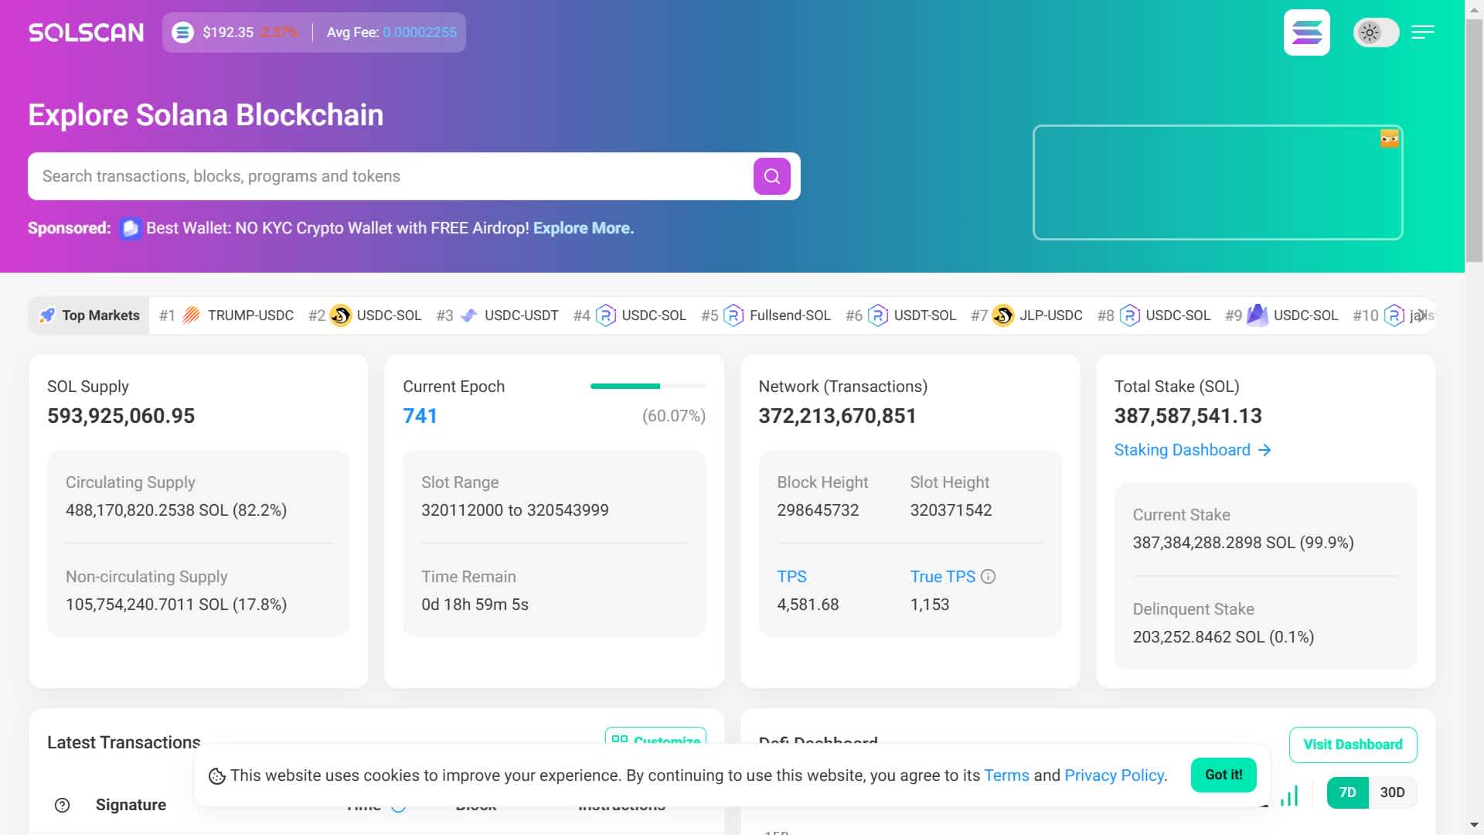Click the Total Stake value 387,587,541.13

[x=1188, y=416]
